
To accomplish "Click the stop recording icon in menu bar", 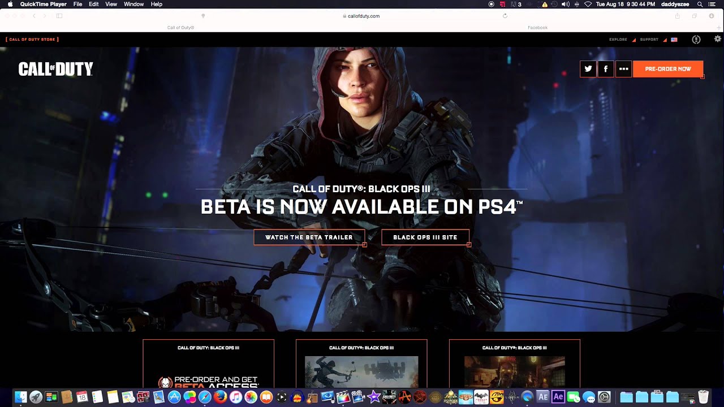I will pos(491,4).
